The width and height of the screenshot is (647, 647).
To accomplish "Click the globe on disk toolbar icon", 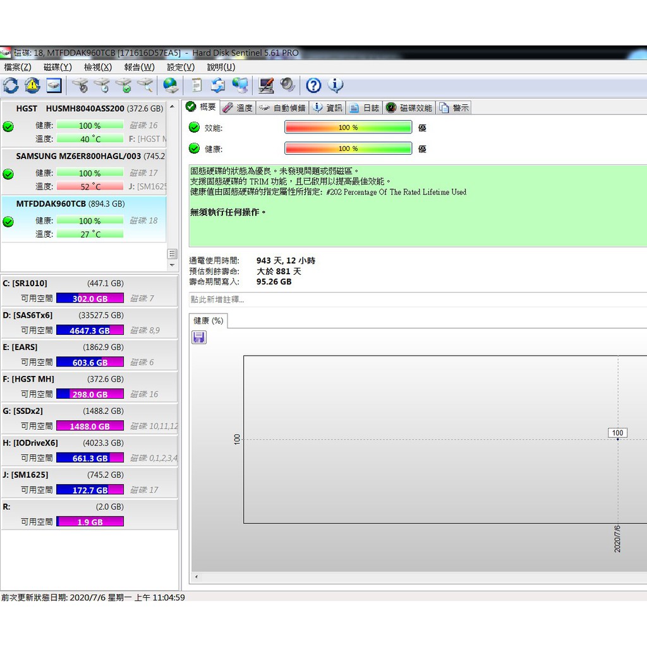I will 170,85.
